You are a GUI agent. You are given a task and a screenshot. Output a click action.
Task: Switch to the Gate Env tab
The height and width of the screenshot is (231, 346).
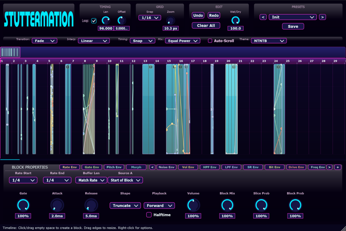[x=92, y=167]
